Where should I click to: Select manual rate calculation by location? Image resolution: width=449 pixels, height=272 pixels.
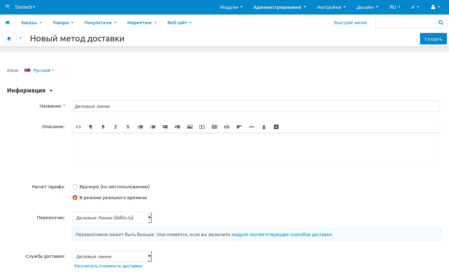75,187
